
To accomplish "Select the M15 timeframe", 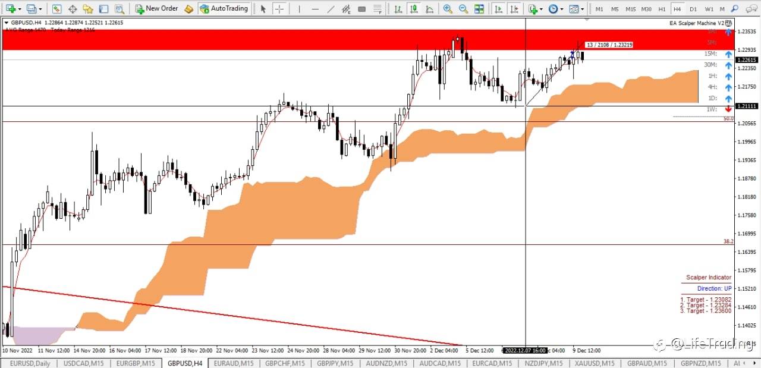I will pyautogui.click(x=631, y=9).
